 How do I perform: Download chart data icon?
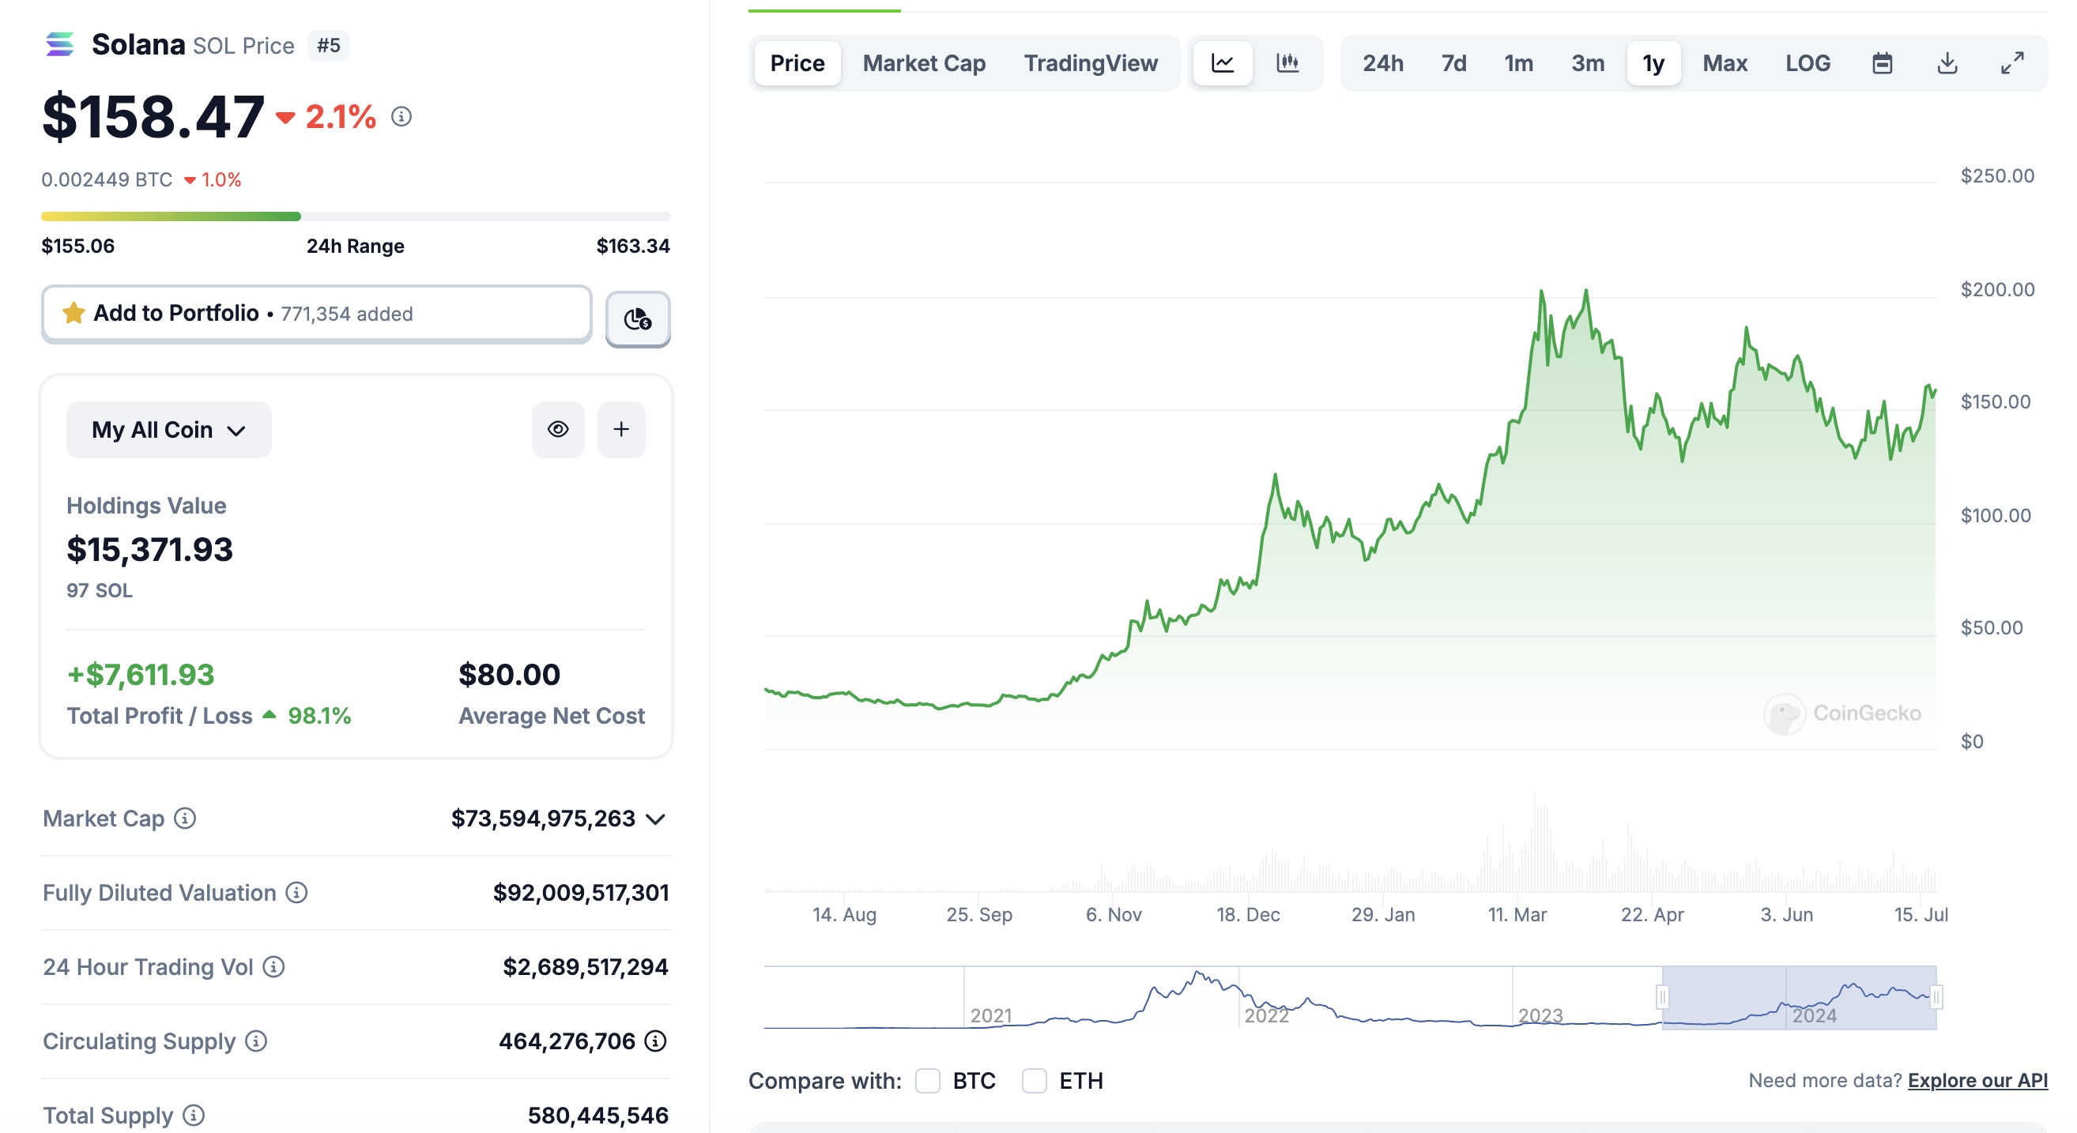click(x=1947, y=63)
